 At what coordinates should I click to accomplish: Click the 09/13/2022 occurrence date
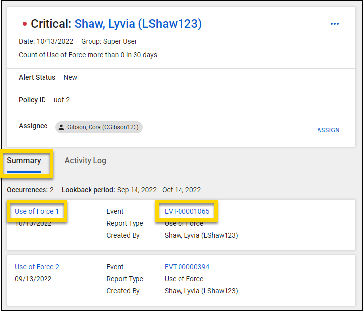click(32, 279)
